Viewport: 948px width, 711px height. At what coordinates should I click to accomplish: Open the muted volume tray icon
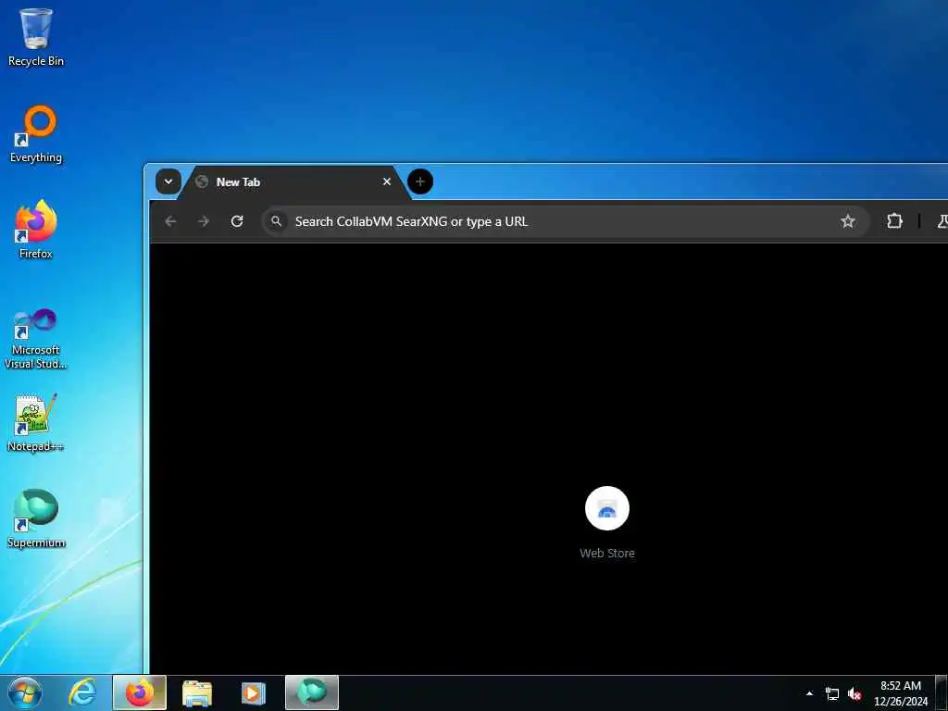854,693
